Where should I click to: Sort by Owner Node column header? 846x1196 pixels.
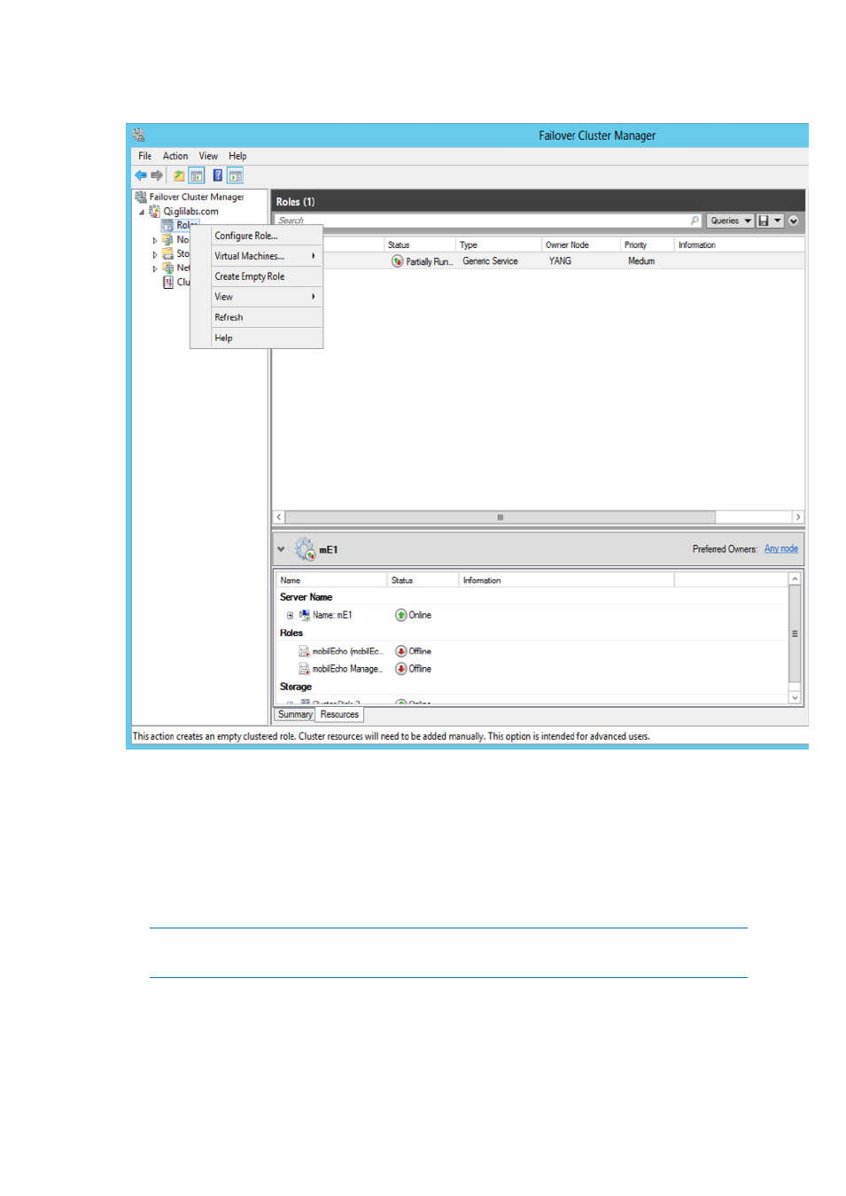581,245
